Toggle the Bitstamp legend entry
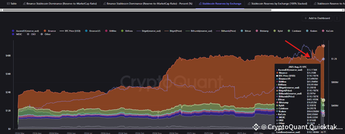The height and width of the screenshot is (134, 345). pos(262,31)
